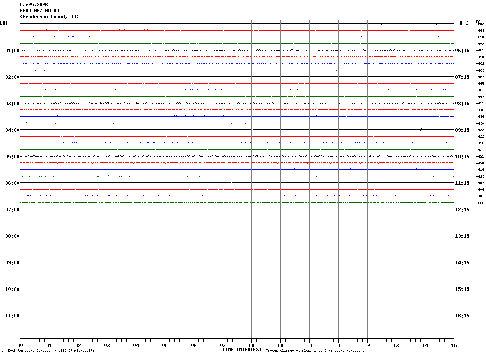Click the TIME (MINUTES) axis title

242,350
